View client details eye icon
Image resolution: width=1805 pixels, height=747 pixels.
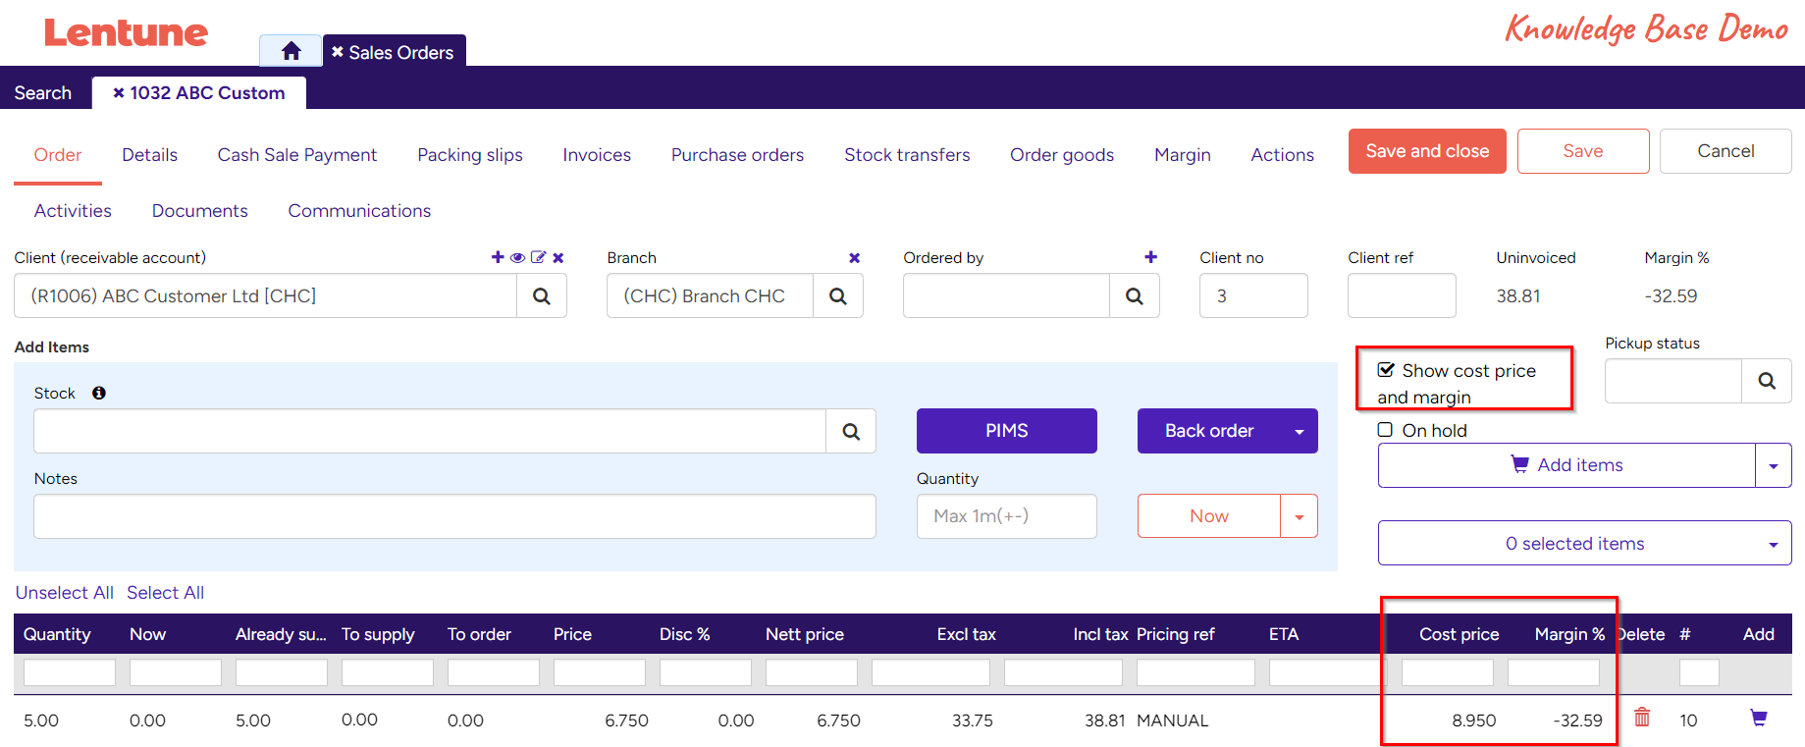[517, 257]
